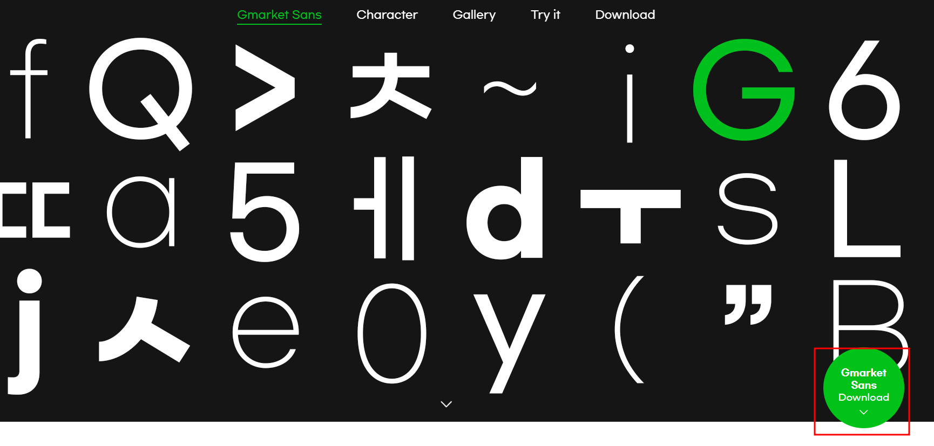Go to the Character section

tap(387, 15)
